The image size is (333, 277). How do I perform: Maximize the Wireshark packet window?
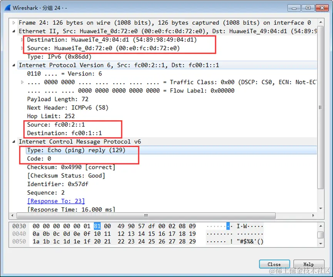(x=308, y=8)
